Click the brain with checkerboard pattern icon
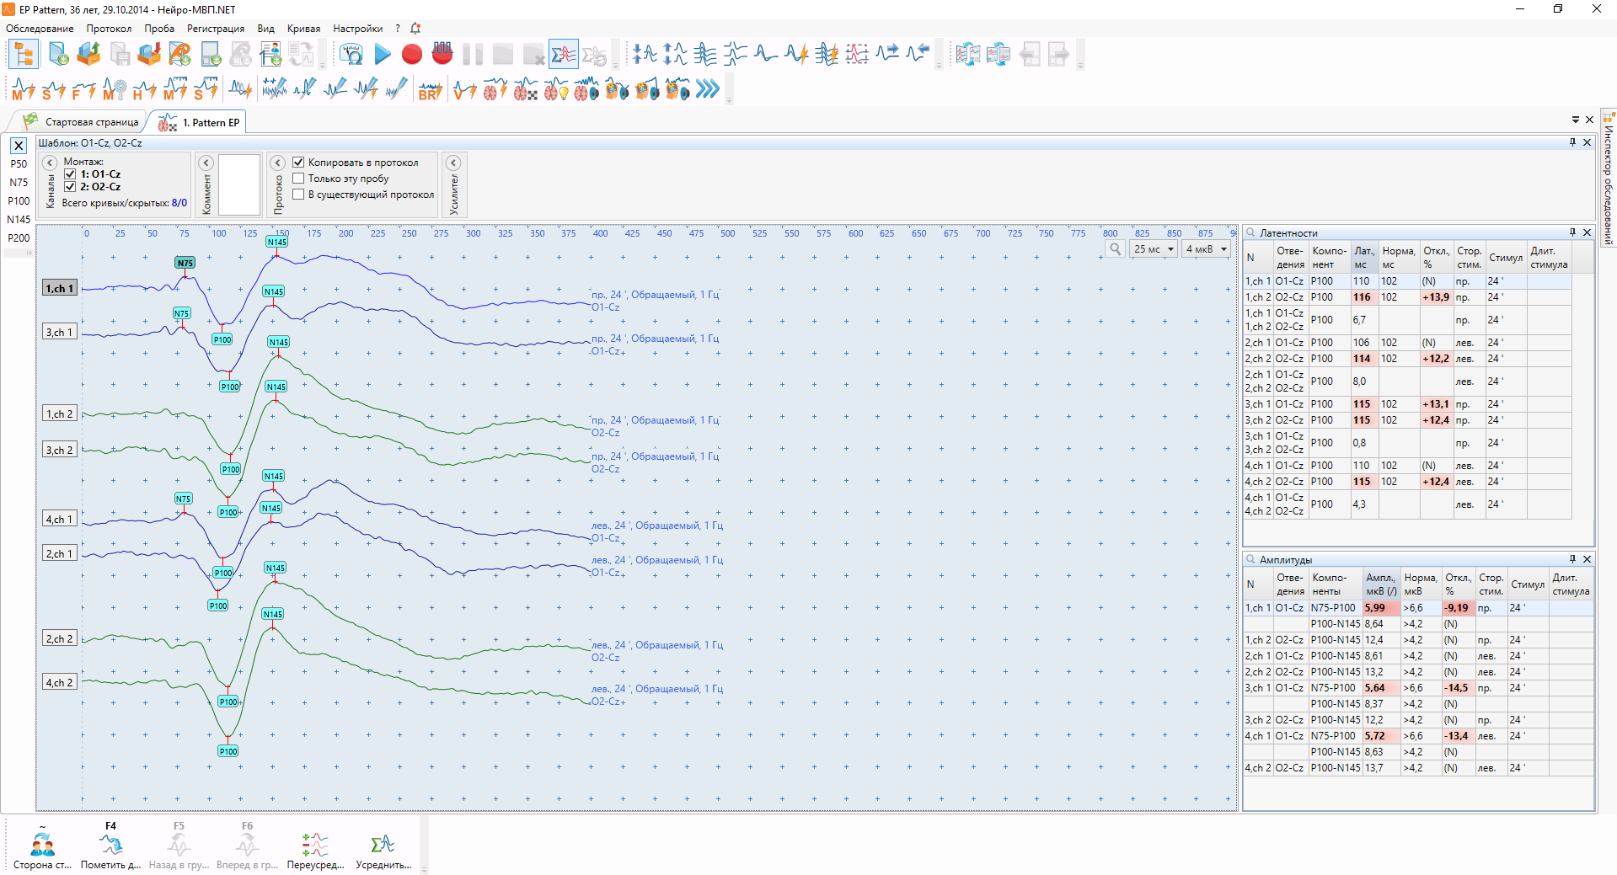 [525, 89]
